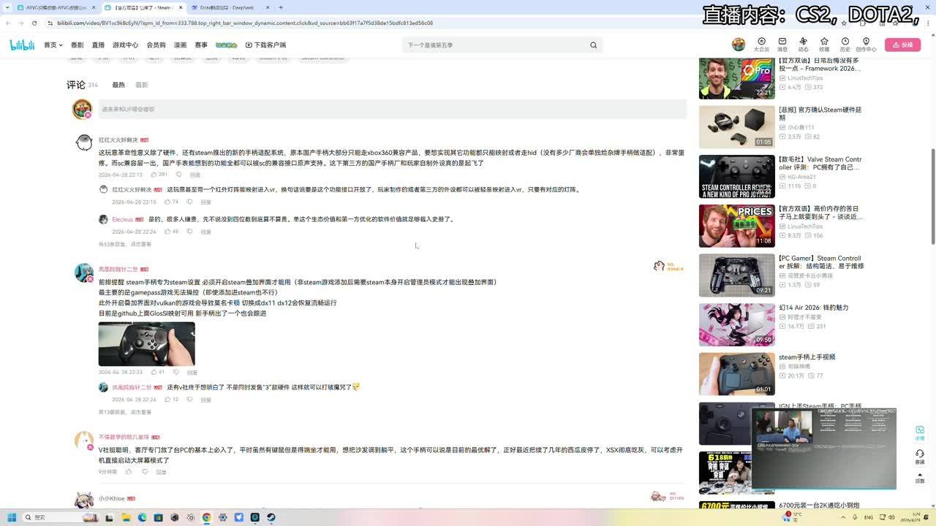Click the page vertical scrollbar
Image resolution: width=936 pixels, height=526 pixels.
932,196
